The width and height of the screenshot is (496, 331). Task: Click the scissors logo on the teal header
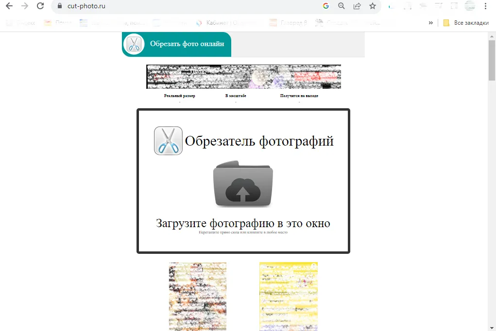pyautogui.click(x=134, y=44)
